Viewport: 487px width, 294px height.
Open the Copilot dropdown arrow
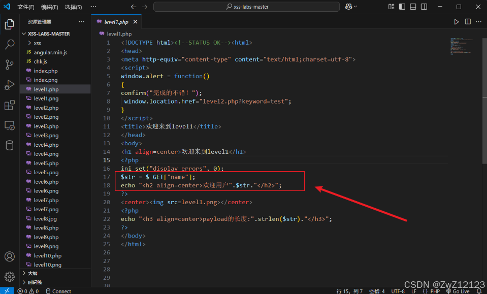(x=355, y=7)
